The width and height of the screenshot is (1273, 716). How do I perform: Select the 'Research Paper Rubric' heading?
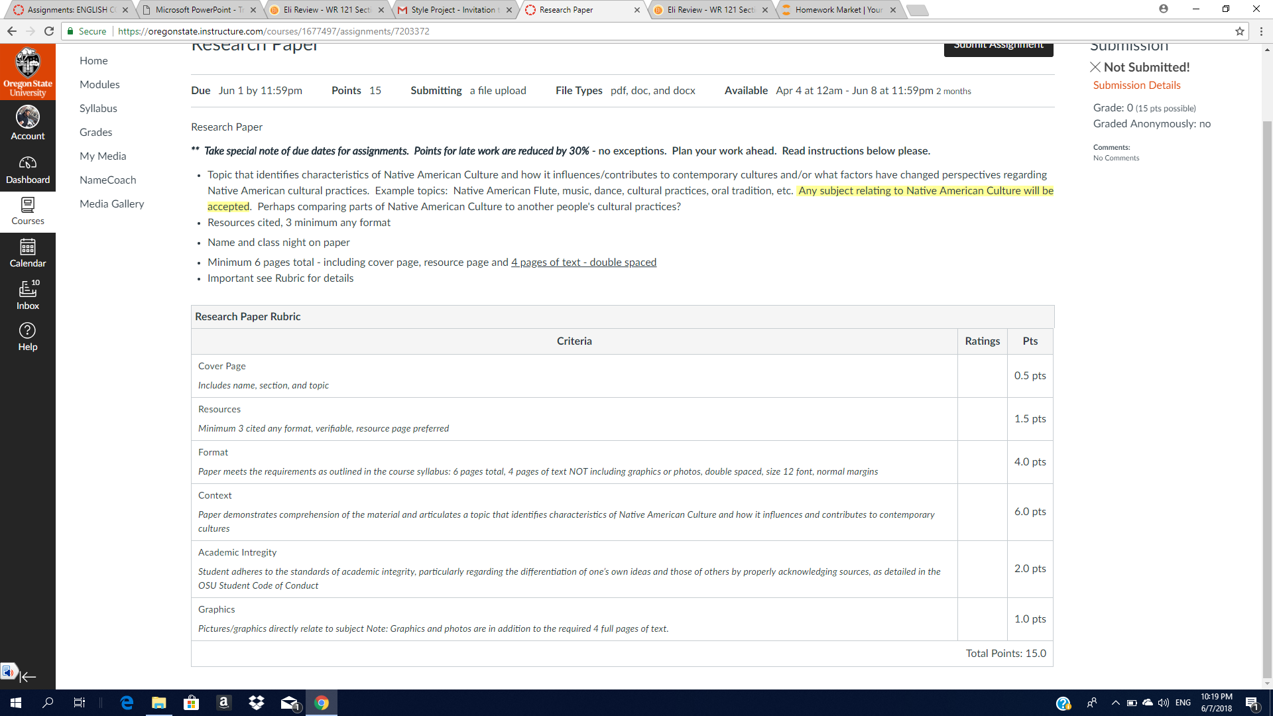(247, 316)
